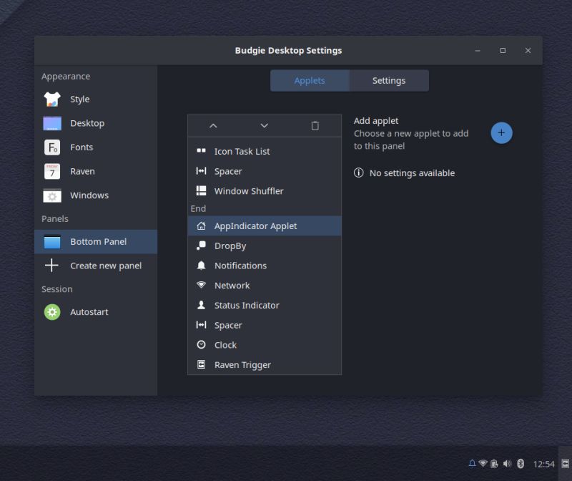This screenshot has width=572, height=481.
Task: Select the Notifications applet
Action: pyautogui.click(x=240, y=266)
